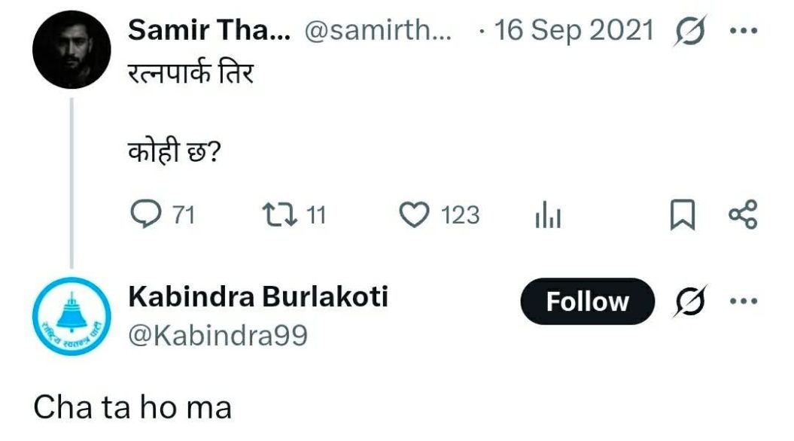This screenshot has height=441, width=794.
Task: View analytics for Samir's tweet
Action: click(549, 217)
